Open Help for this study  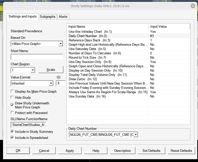(x=96, y=151)
